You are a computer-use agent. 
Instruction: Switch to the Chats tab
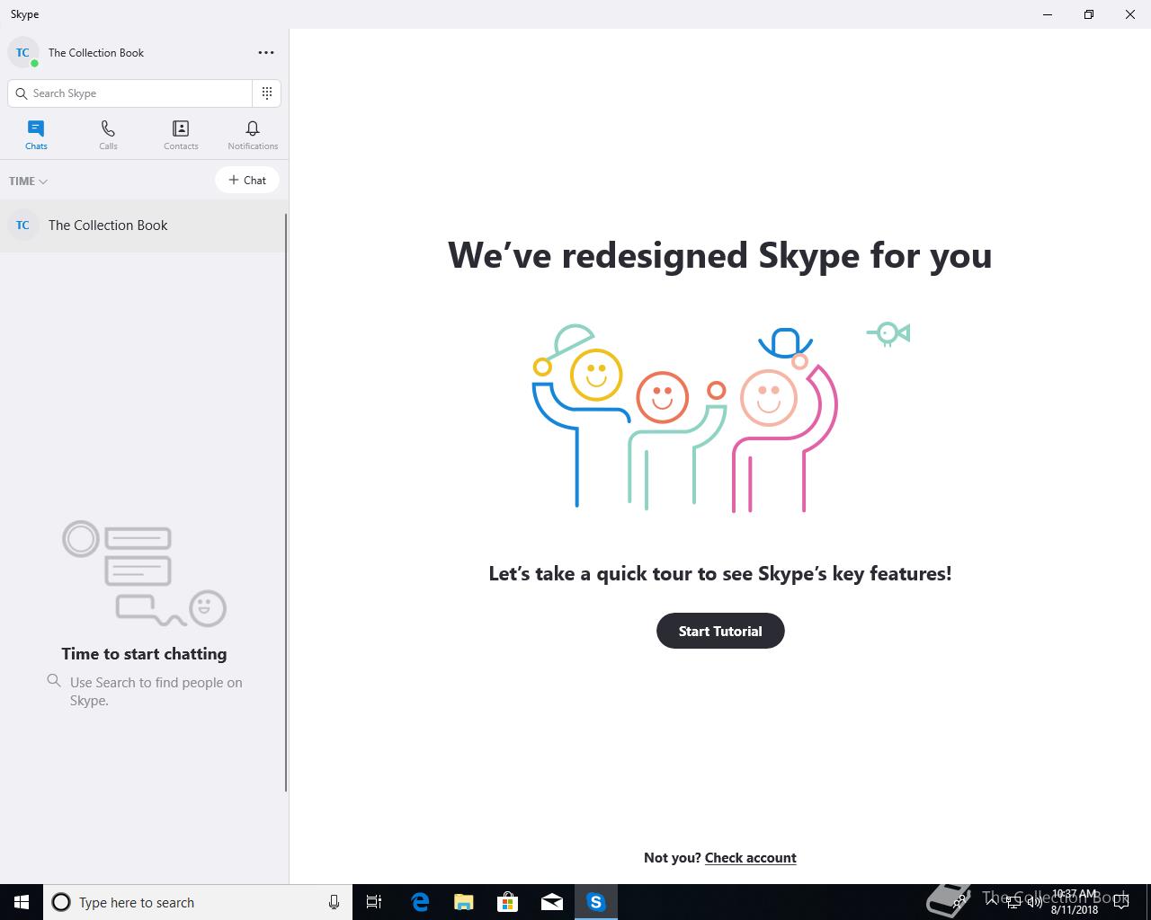(x=36, y=135)
